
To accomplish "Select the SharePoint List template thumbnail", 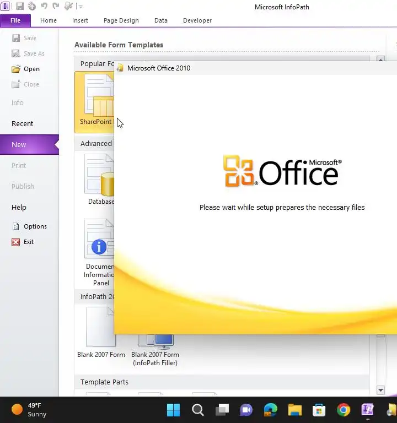I will 94,102.
